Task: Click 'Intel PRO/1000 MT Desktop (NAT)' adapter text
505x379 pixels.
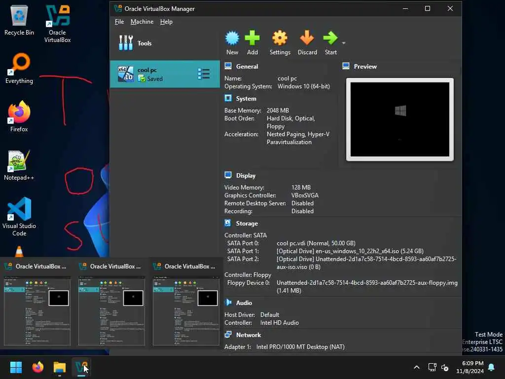Action: (300, 347)
